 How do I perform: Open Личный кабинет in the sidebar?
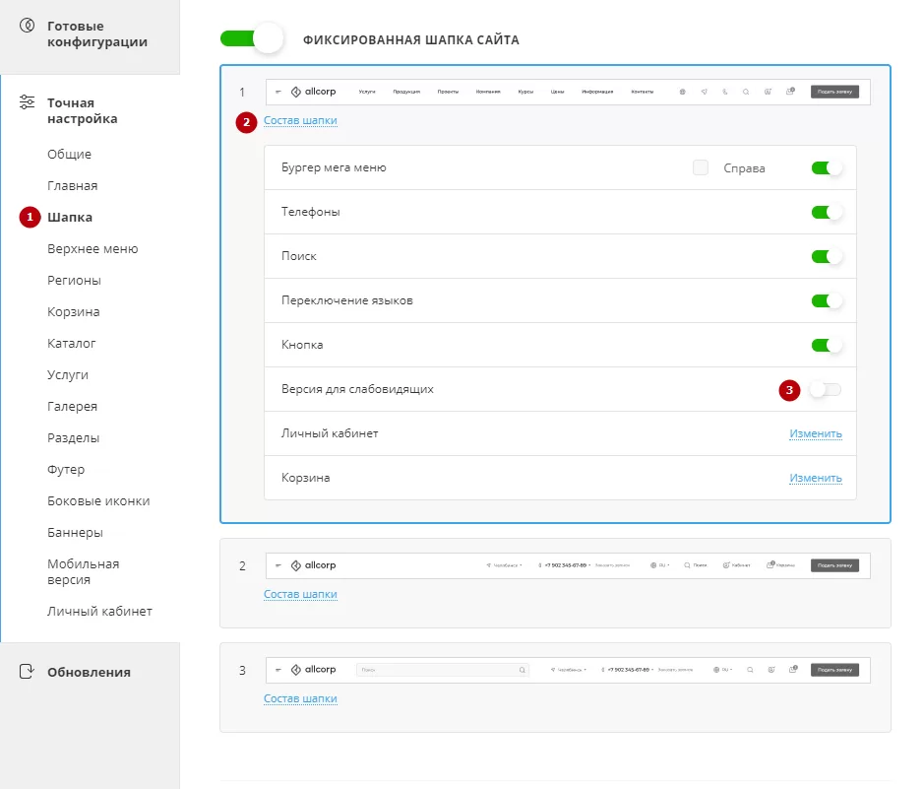click(x=99, y=612)
